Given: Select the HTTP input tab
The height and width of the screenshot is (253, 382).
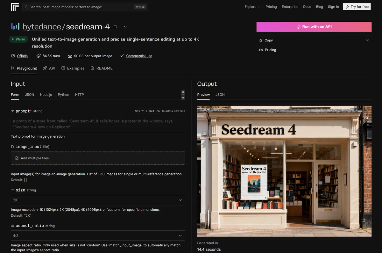Looking at the screenshot, I should tap(79, 95).
